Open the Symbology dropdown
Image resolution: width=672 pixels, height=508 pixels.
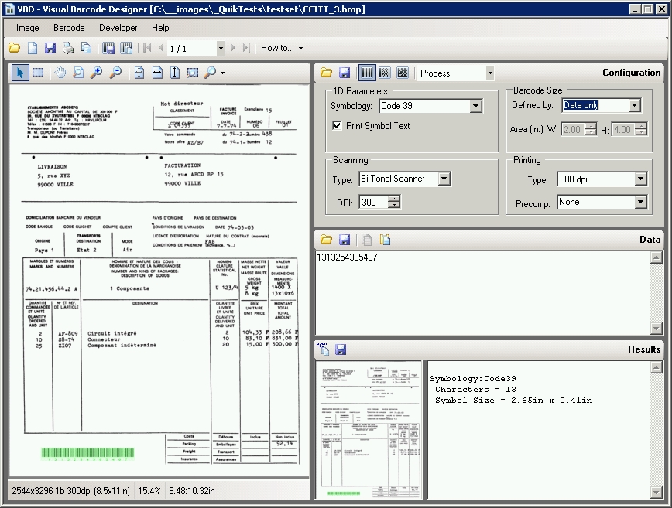click(x=475, y=106)
